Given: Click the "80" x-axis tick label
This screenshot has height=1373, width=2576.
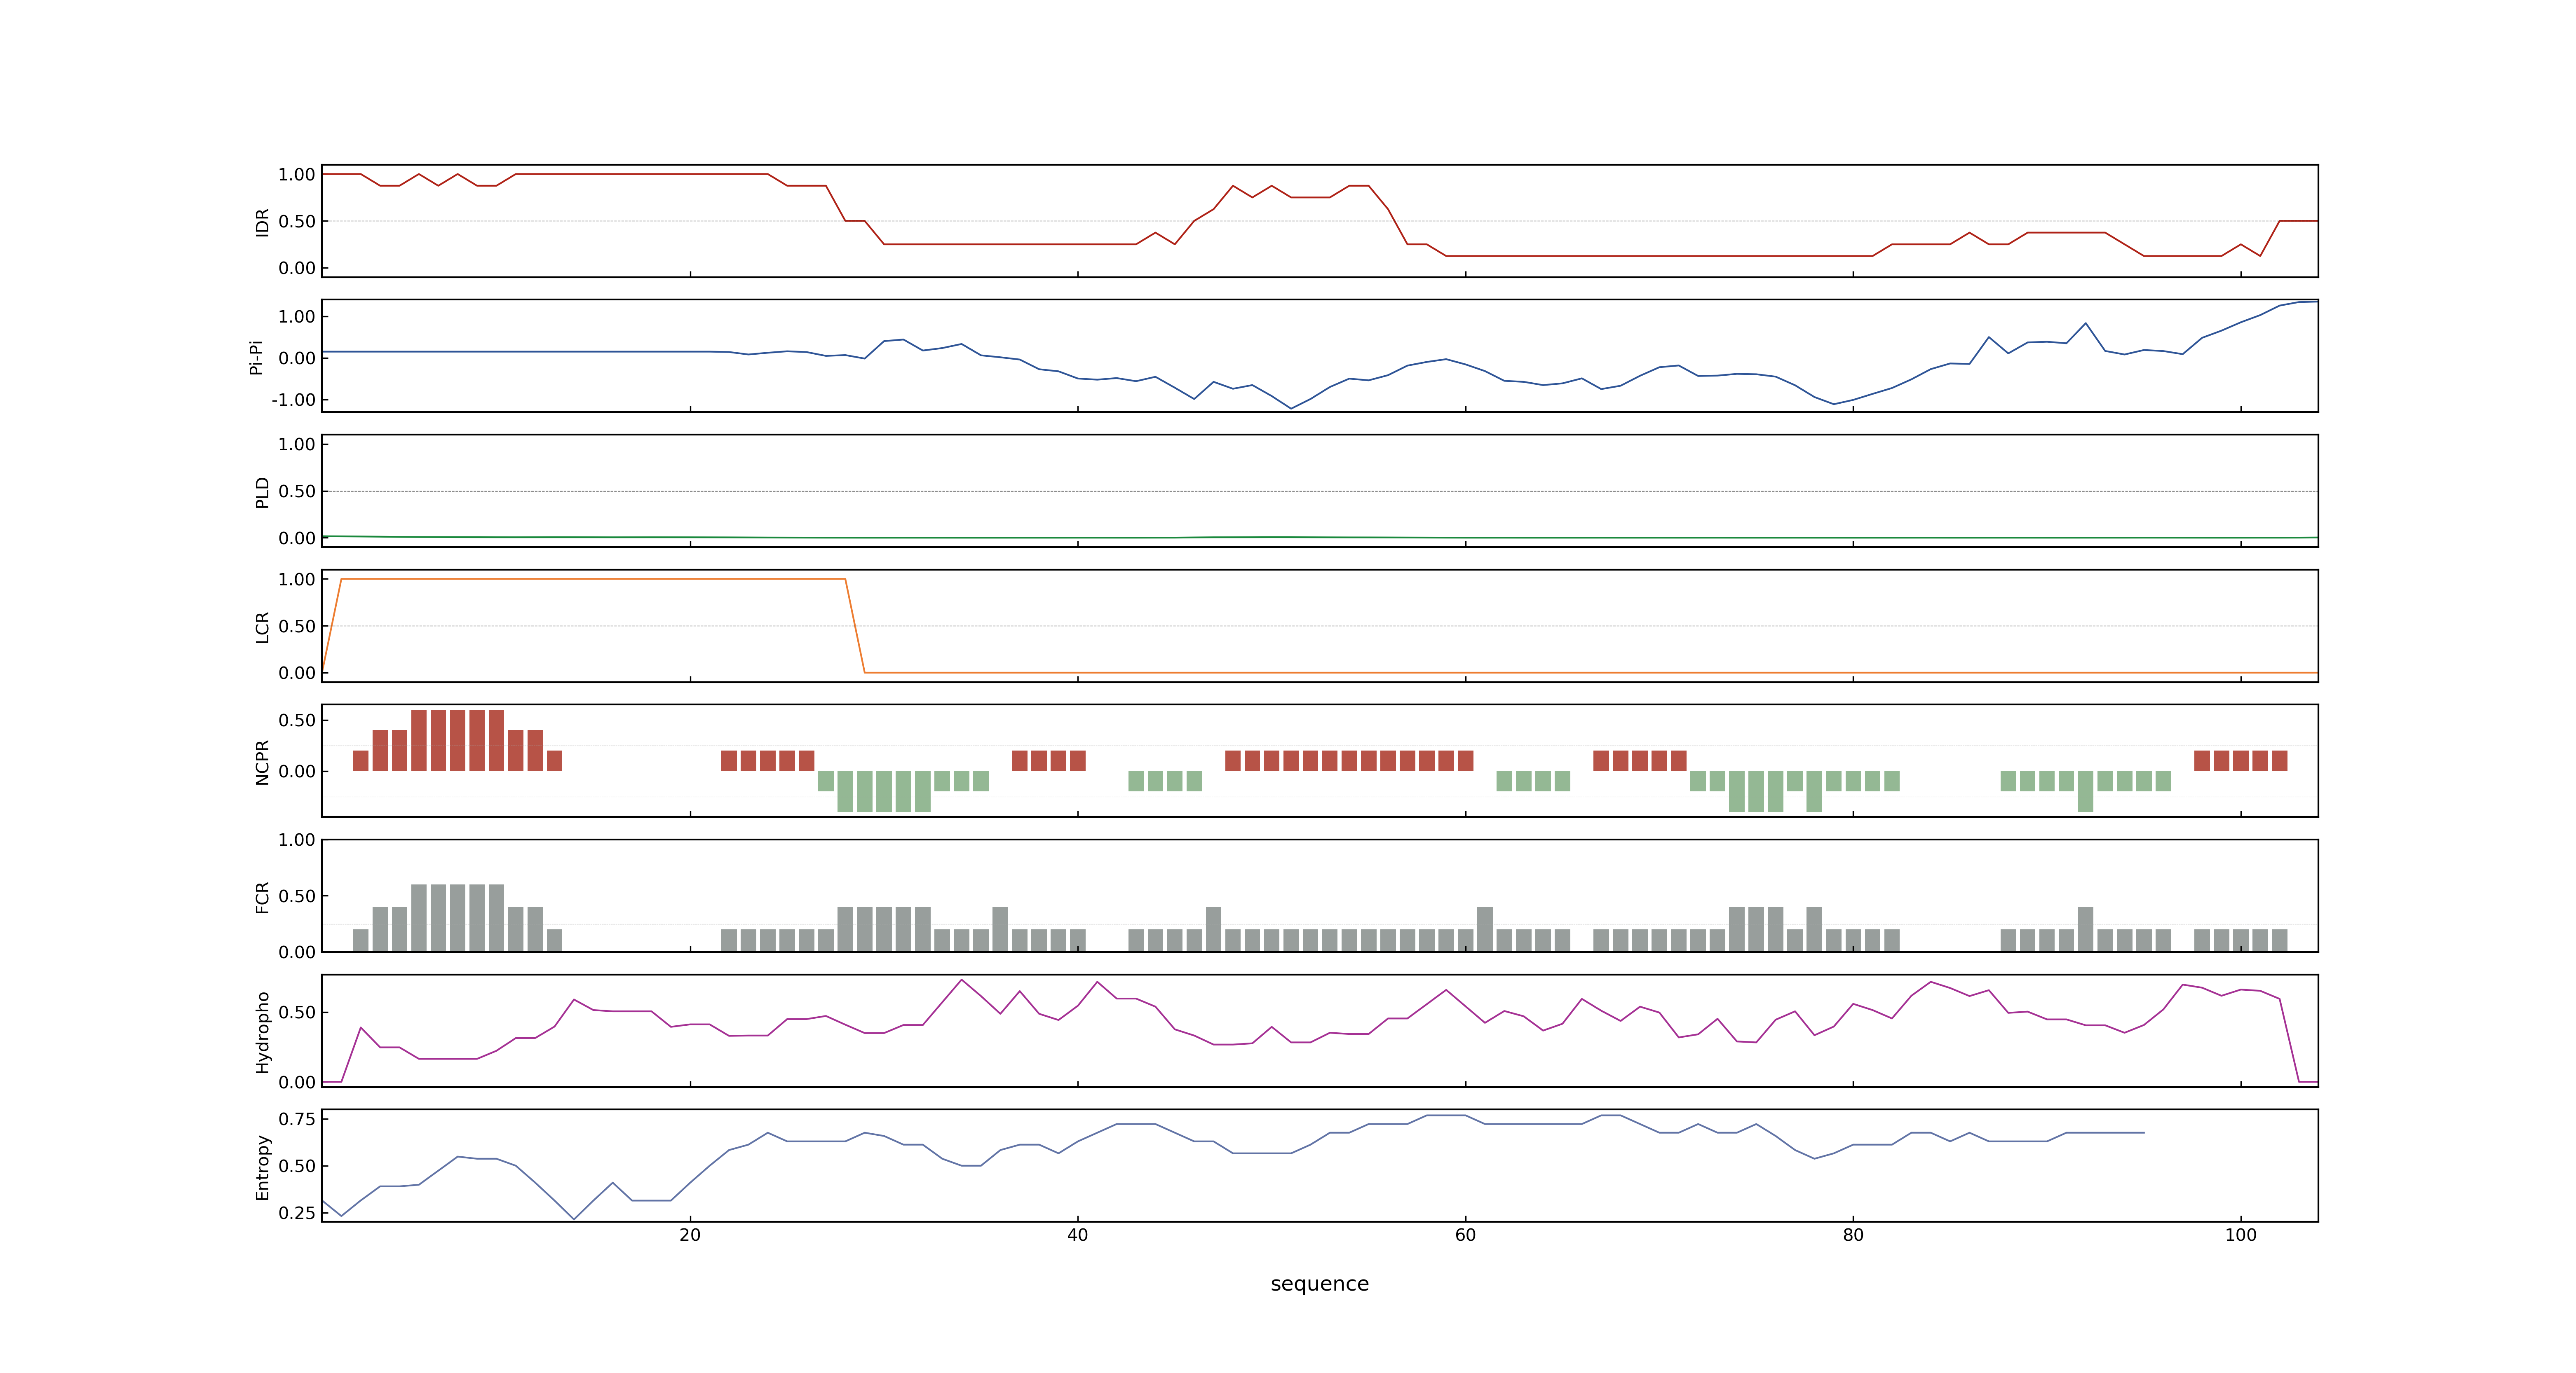Looking at the screenshot, I should 1853,1234.
